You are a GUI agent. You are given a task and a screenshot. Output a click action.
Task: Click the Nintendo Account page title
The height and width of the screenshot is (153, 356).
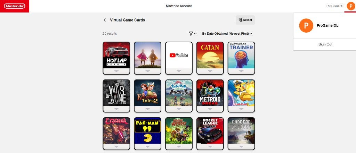pos(179,6)
